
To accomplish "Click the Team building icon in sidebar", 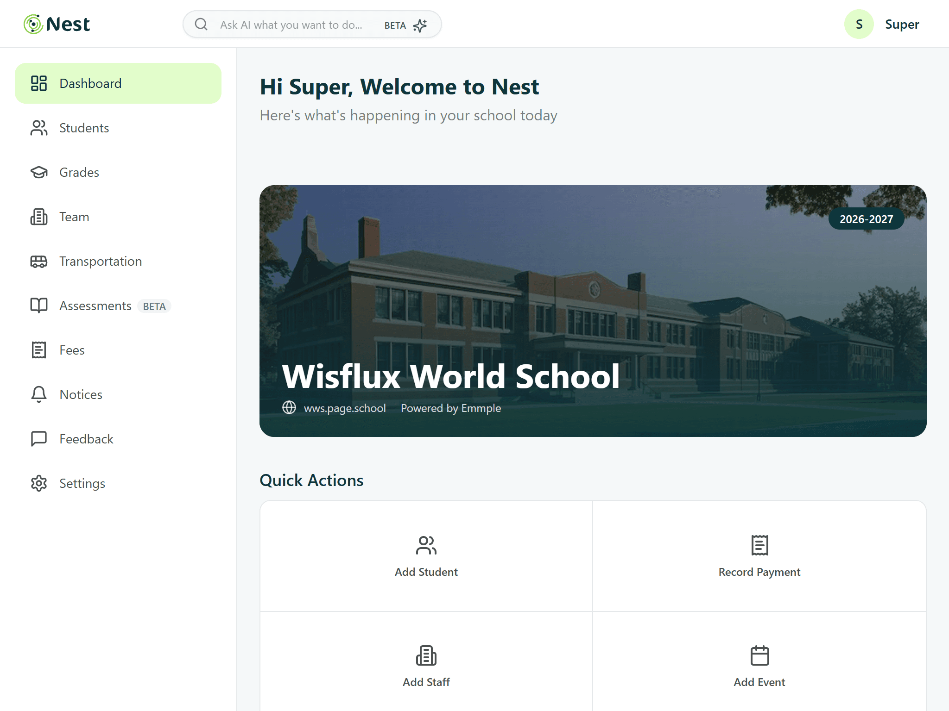I will click(39, 217).
